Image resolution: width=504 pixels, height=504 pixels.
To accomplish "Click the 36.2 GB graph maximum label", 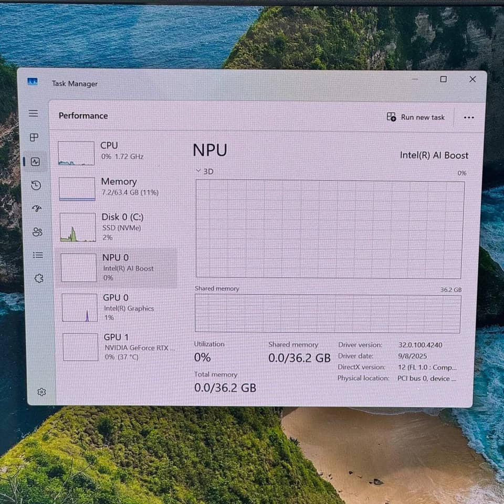I will (x=451, y=290).
